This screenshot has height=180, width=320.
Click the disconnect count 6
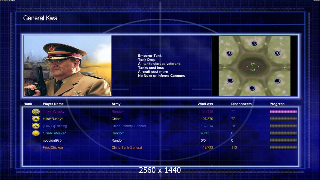(x=232, y=133)
